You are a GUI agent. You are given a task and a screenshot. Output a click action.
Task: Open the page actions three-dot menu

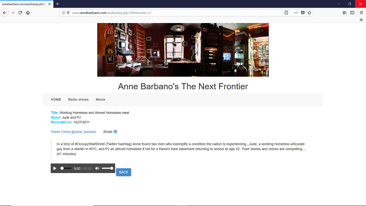tap(296, 12)
